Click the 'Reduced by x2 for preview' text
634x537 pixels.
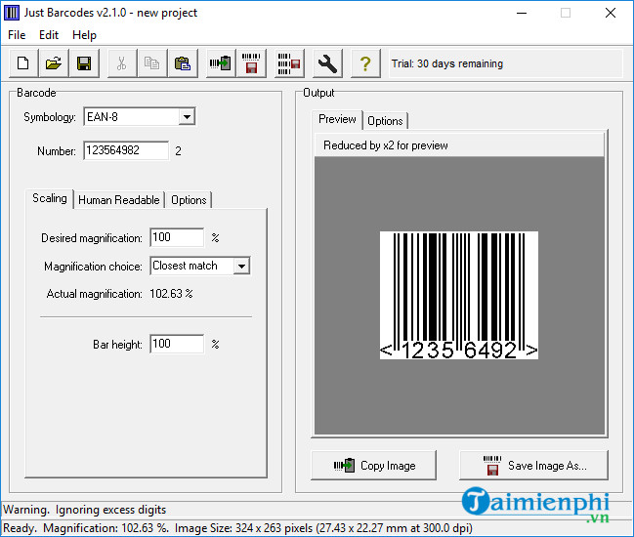[x=386, y=145]
